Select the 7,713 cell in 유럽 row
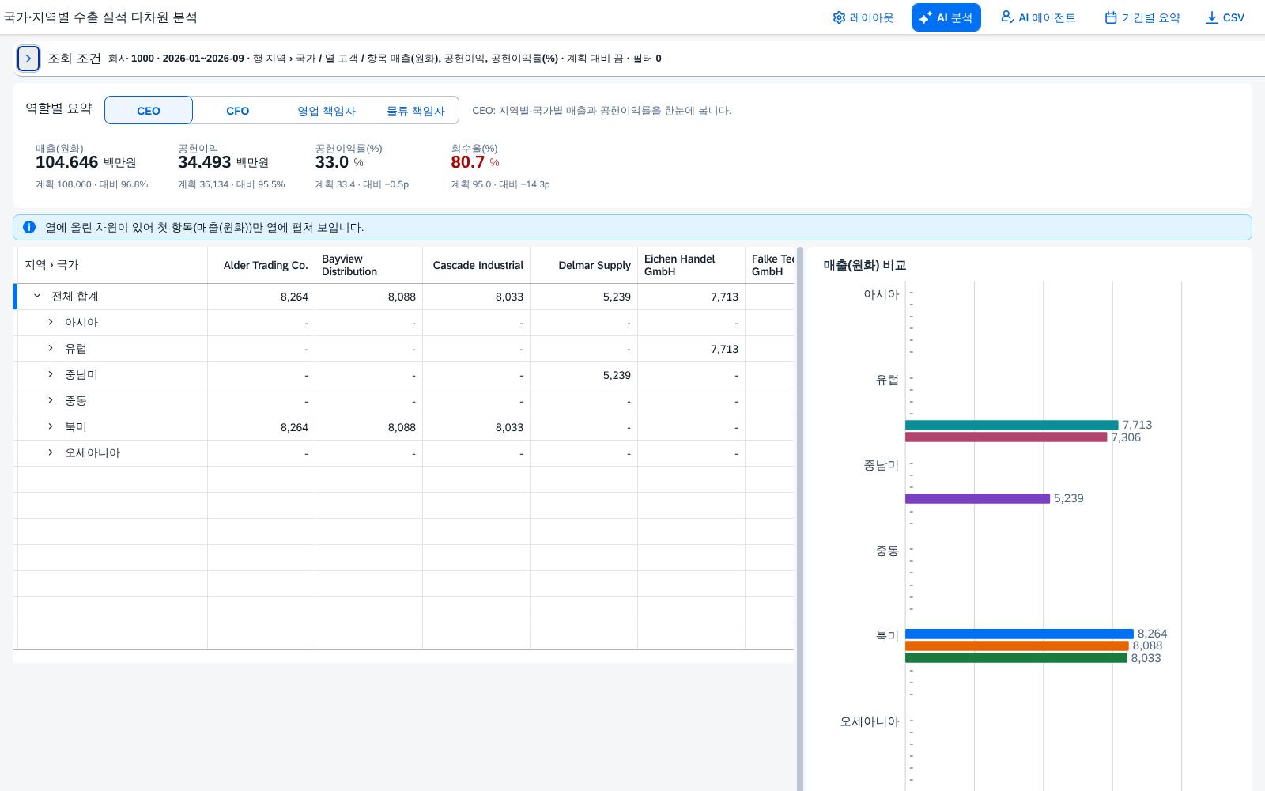1265x791 pixels. click(691, 349)
